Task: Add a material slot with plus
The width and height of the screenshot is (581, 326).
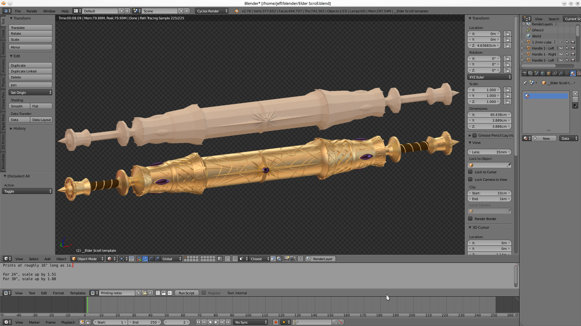Action: [x=575, y=94]
